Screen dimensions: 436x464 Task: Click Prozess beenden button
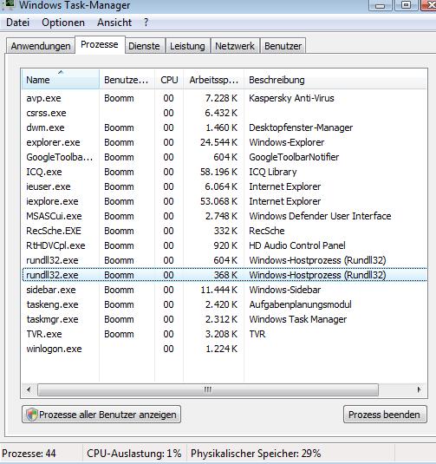(385, 415)
